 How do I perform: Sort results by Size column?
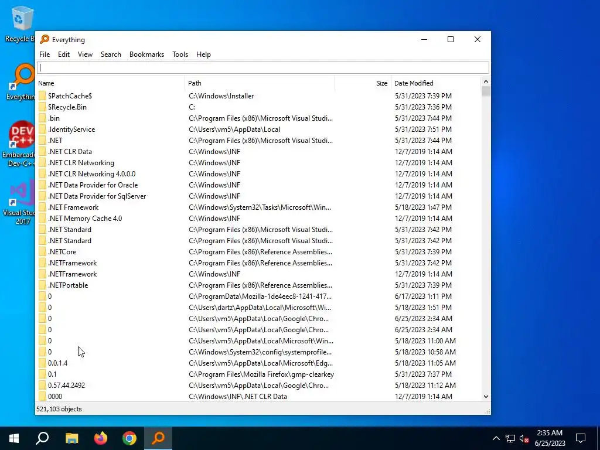click(363, 83)
